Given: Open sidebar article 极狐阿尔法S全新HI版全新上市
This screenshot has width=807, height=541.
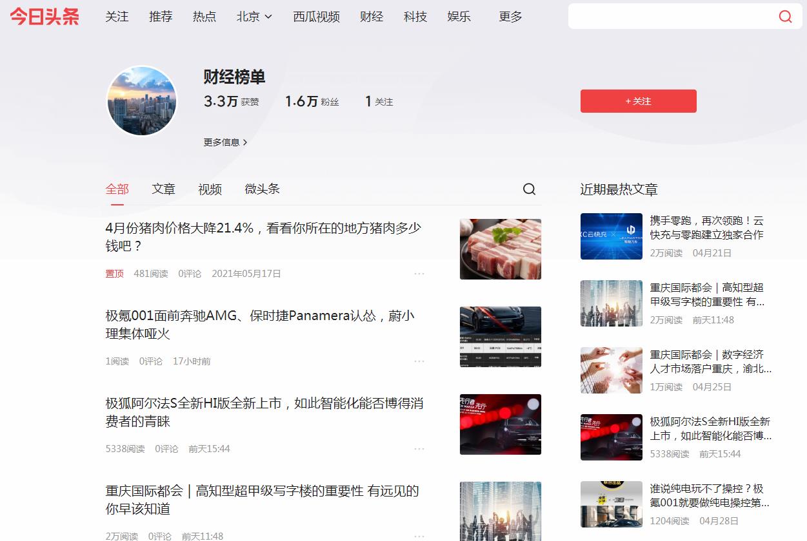Looking at the screenshot, I should point(711,428).
